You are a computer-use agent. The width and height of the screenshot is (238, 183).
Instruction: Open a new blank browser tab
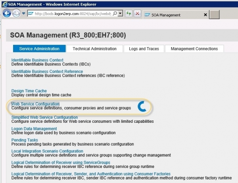tap(214, 15)
